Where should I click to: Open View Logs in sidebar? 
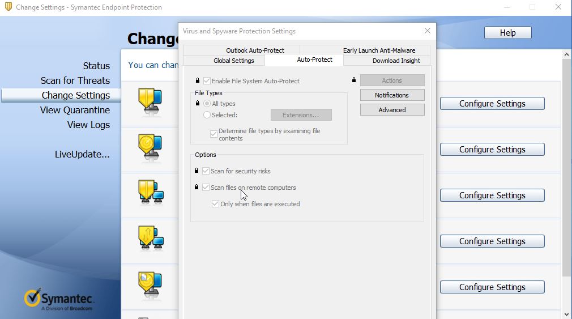coord(88,125)
